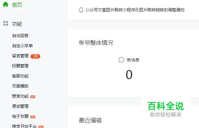This screenshot has height=128, width=199.
Task: Open 首页 in the sidebar
Action: click(17, 5)
